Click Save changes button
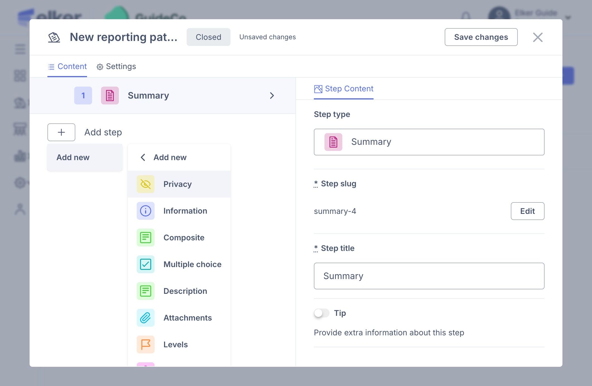 [x=481, y=37]
